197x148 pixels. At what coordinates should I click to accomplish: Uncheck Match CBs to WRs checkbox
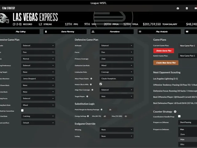click(101, 84)
